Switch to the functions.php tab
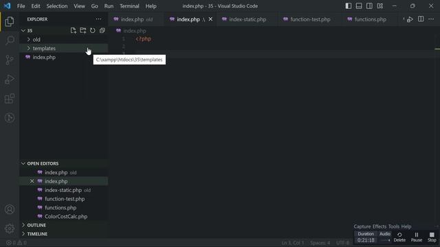Viewport: 440px width, 247px height. 370,19
